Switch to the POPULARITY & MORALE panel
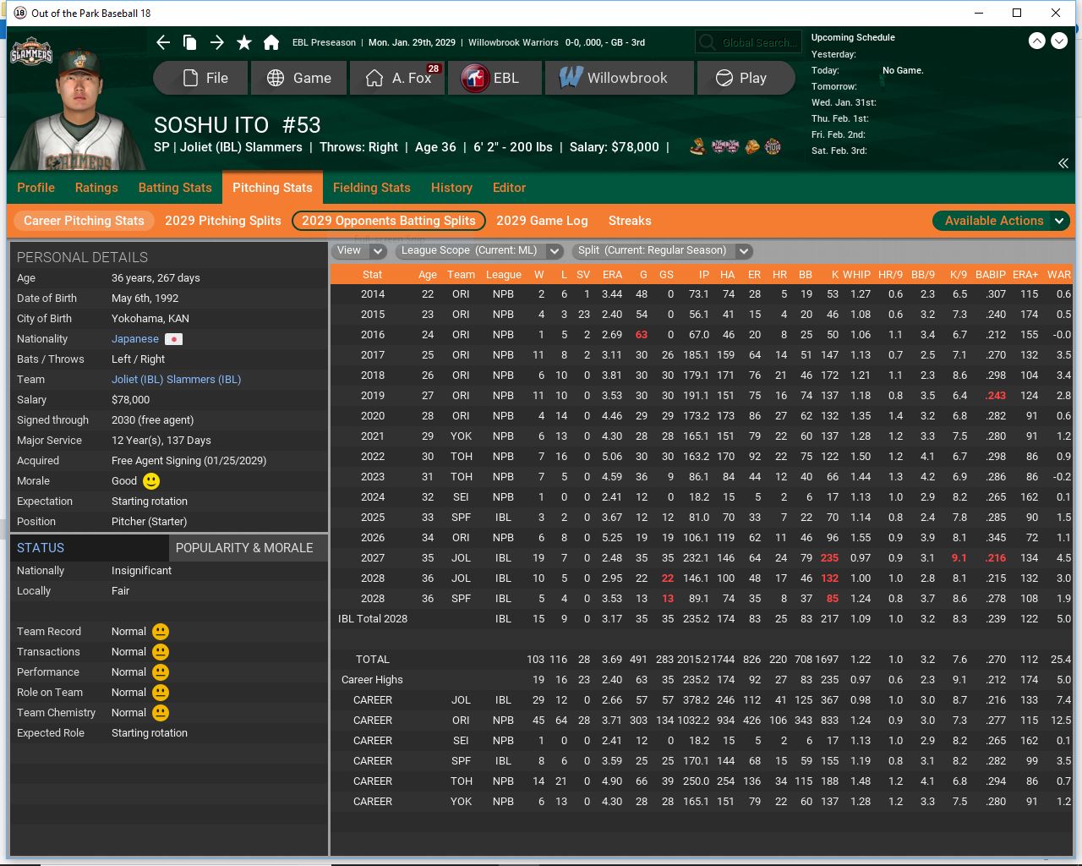Screen dimensions: 1082x866 pyautogui.click(x=244, y=548)
